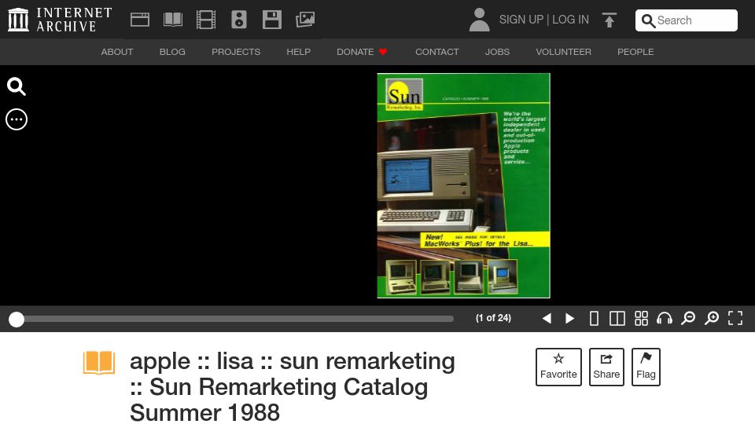Start read aloud with headphones icon

click(x=665, y=318)
